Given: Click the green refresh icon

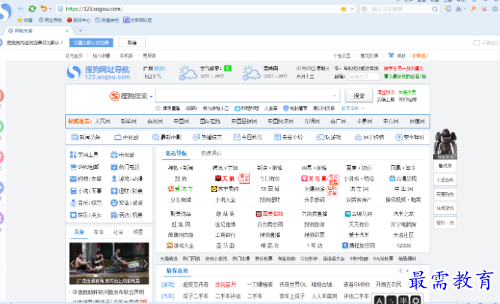Looking at the screenshot, I should tap(32, 9).
